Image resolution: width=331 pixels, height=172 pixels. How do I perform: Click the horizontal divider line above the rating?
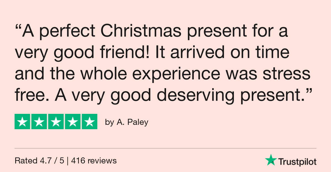(x=165, y=148)
